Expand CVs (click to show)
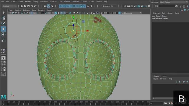This screenshot has height=106, width=189. pos(160,18)
